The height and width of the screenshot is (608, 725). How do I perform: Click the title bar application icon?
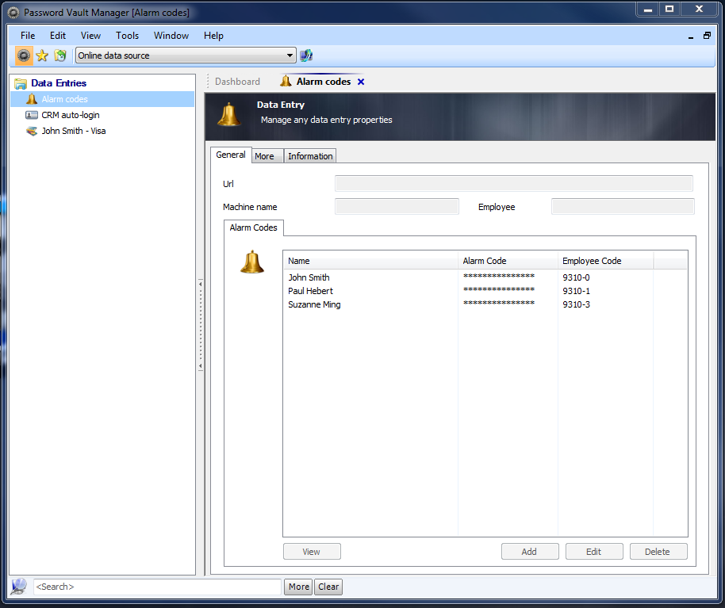[13, 13]
